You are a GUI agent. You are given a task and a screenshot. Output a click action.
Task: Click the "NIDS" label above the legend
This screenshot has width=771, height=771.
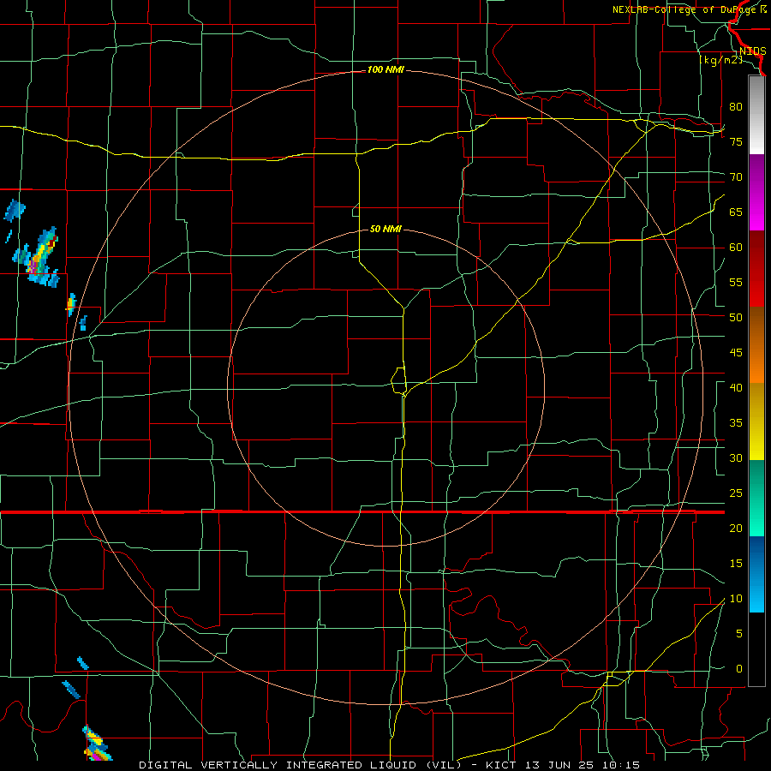tap(752, 51)
